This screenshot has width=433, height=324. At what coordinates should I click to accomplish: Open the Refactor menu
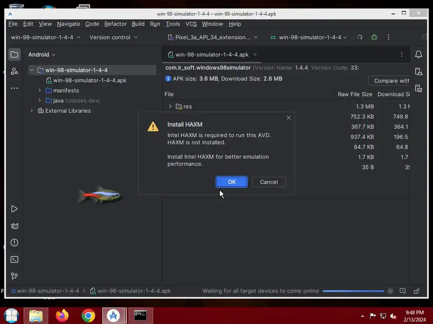click(x=115, y=24)
